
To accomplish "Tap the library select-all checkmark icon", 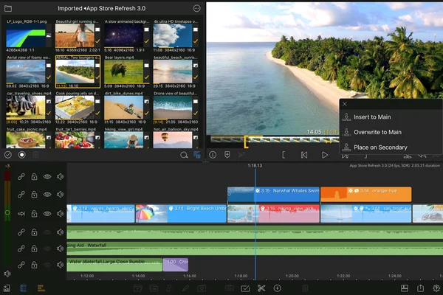I will tap(8, 155).
